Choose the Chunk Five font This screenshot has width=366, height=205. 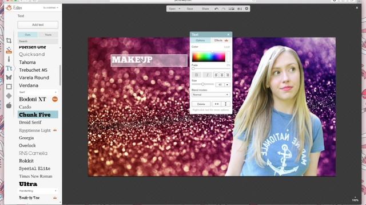(38, 115)
